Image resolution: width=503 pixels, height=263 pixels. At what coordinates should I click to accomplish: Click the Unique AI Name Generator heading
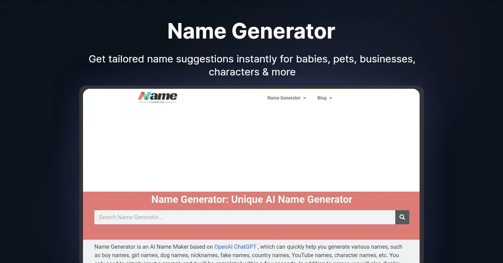coord(251,199)
